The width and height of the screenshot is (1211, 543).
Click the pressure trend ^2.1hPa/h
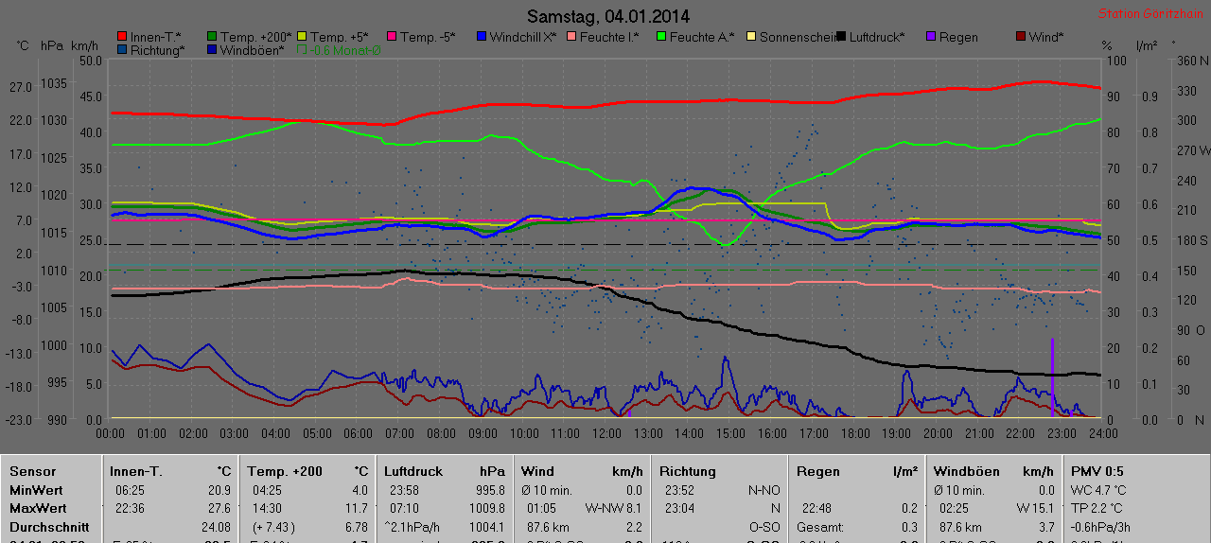pos(412,527)
